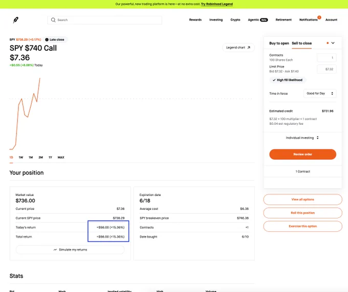Screen dimensions: 348x292
Task: Click the Review order button
Action: click(303, 154)
